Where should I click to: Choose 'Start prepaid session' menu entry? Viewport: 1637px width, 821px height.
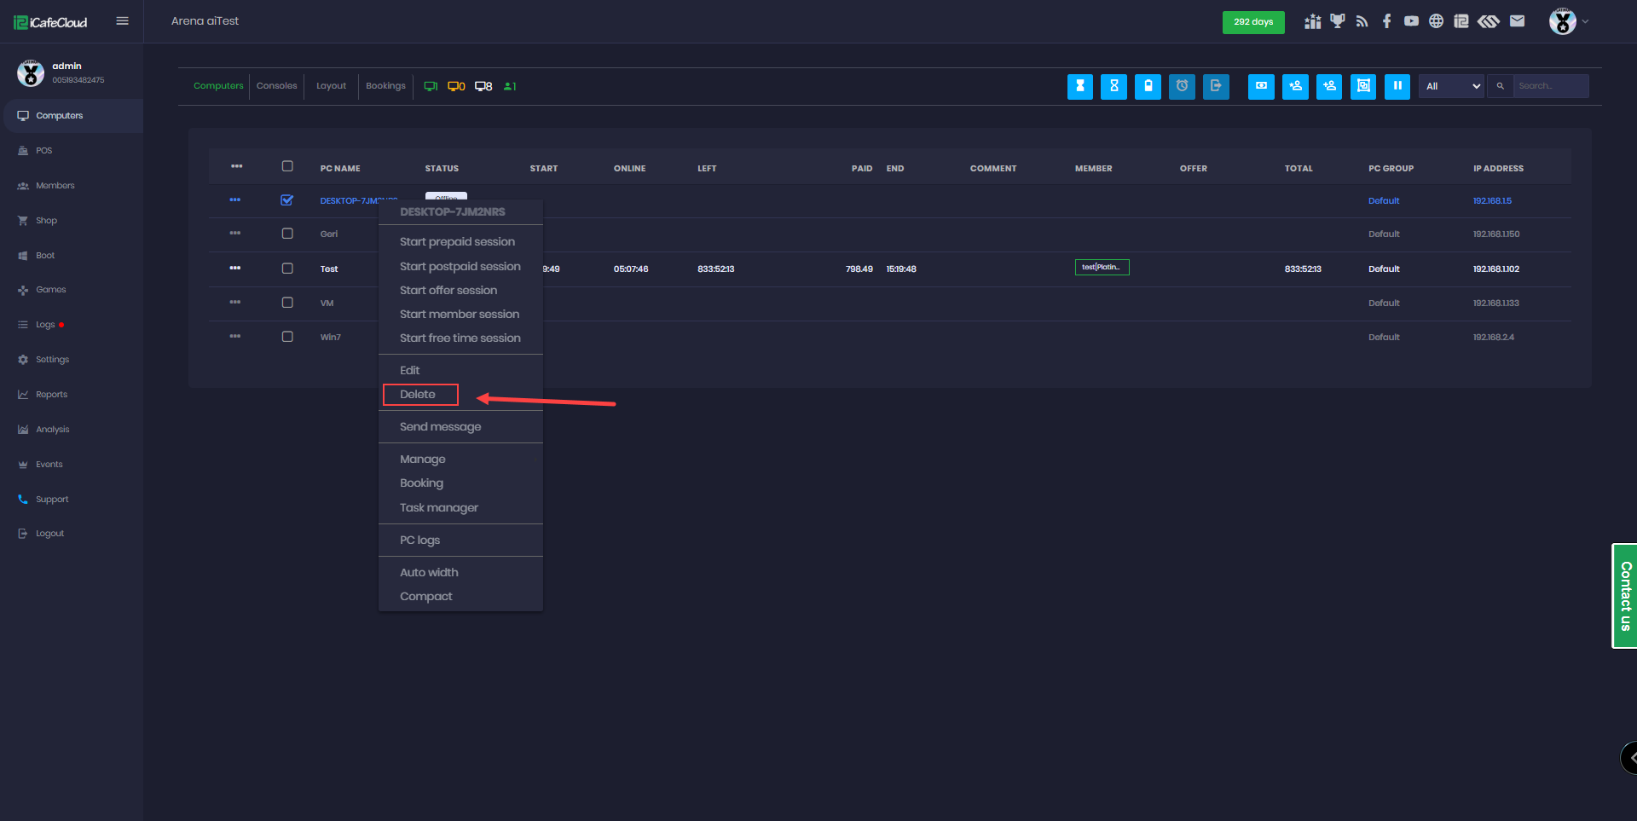coord(457,242)
